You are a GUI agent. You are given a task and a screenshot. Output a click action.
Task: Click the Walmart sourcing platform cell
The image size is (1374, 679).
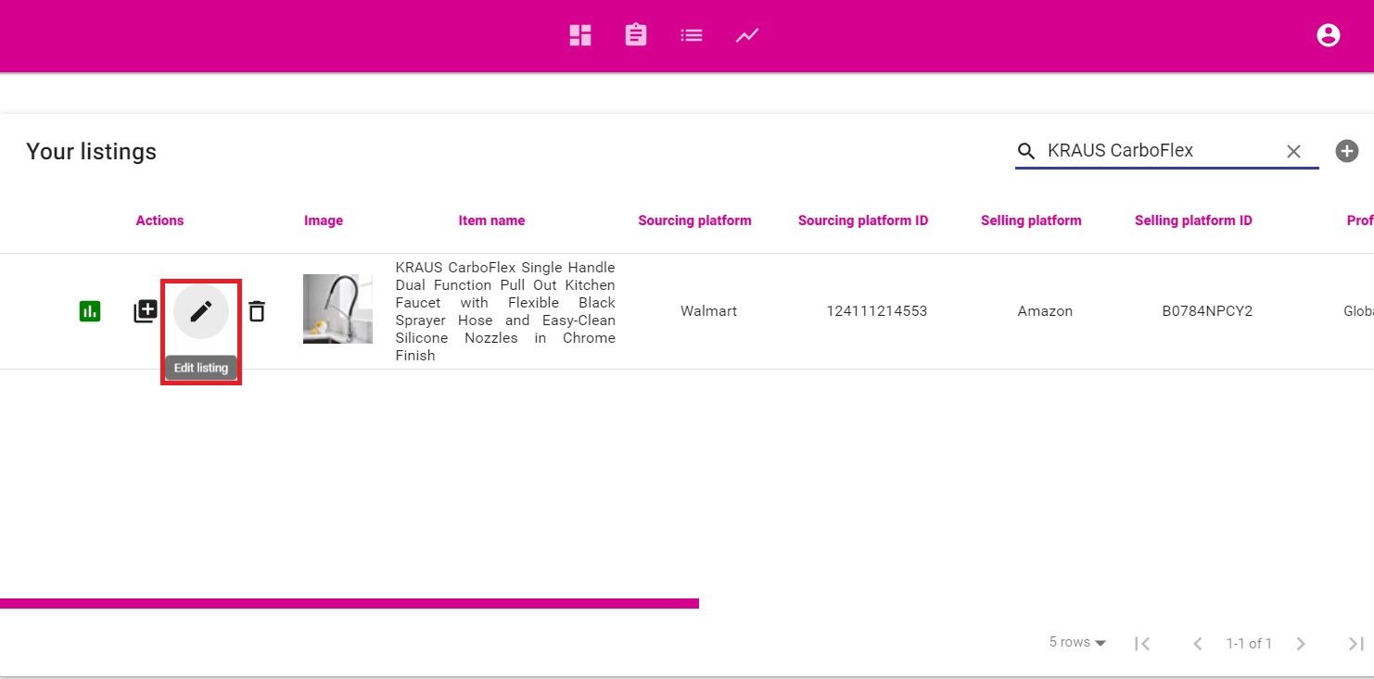click(708, 311)
